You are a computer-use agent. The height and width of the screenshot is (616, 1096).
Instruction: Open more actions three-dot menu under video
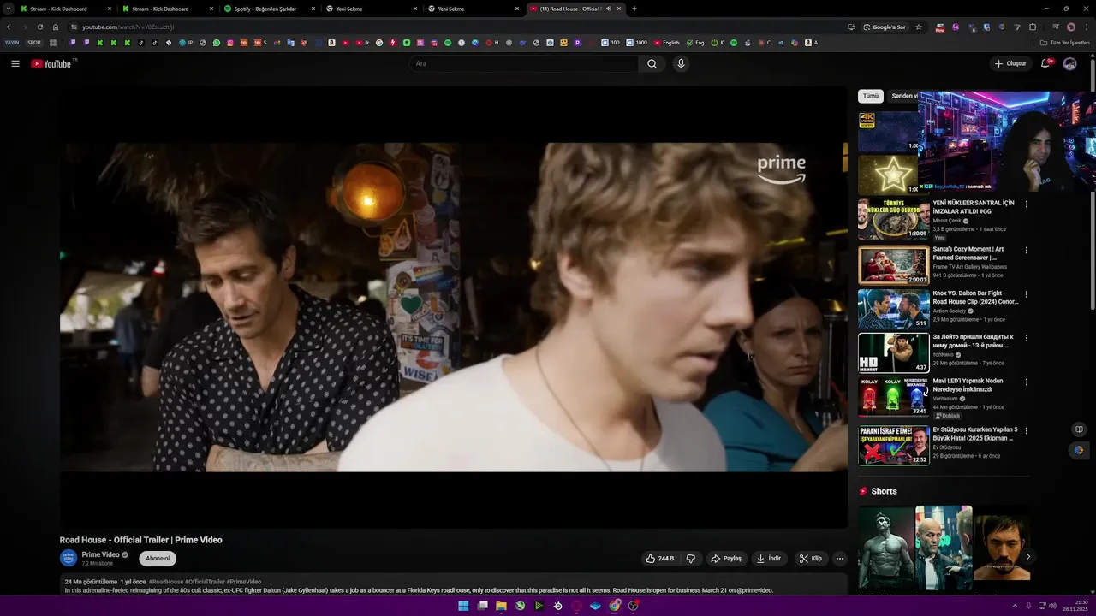840,559
